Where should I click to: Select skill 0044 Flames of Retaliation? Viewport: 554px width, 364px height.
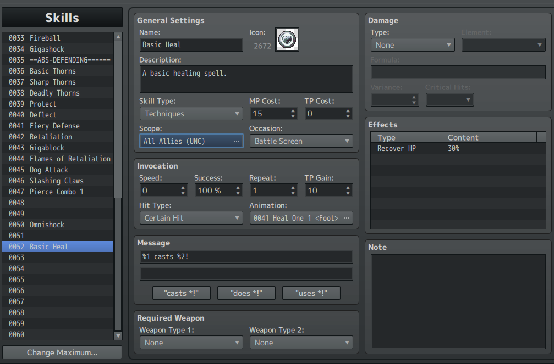pos(58,159)
